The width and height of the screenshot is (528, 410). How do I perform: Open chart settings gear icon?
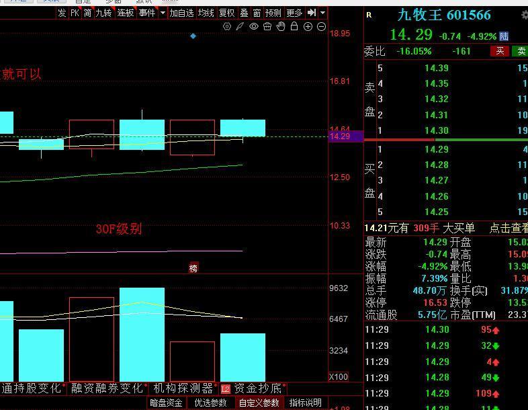tap(227, 27)
